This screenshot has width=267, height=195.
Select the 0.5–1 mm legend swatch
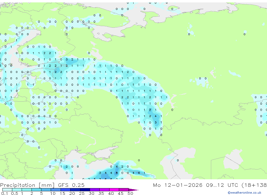point(17,190)
